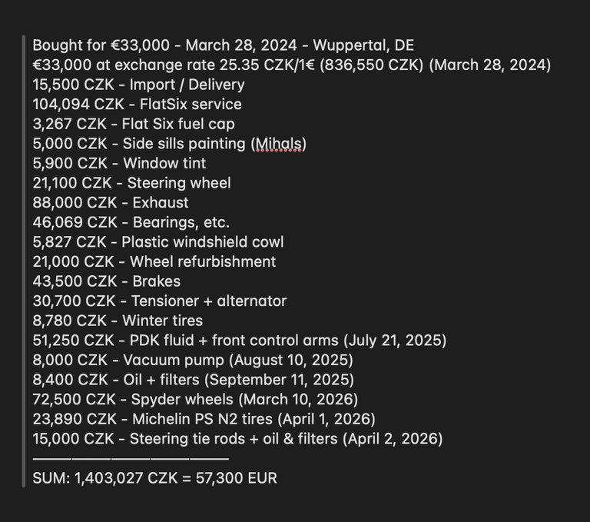Click the Bought for €33,000 heading line

[223, 45]
